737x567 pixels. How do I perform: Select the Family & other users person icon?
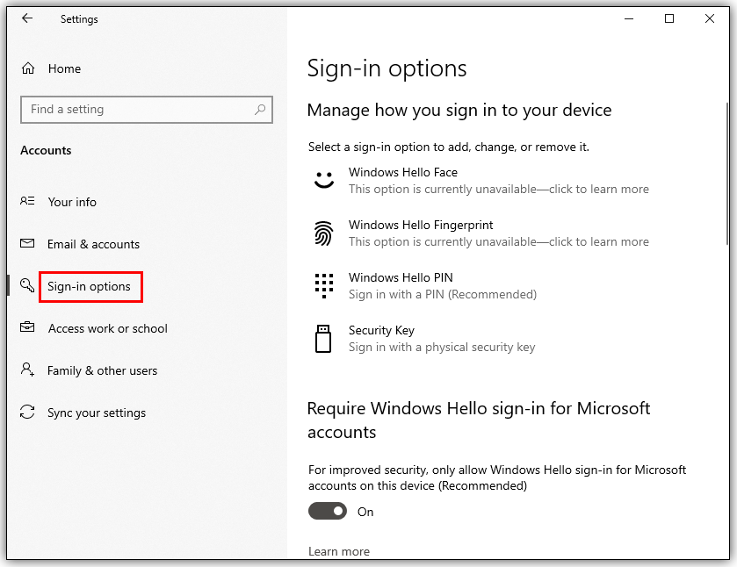[x=27, y=370]
